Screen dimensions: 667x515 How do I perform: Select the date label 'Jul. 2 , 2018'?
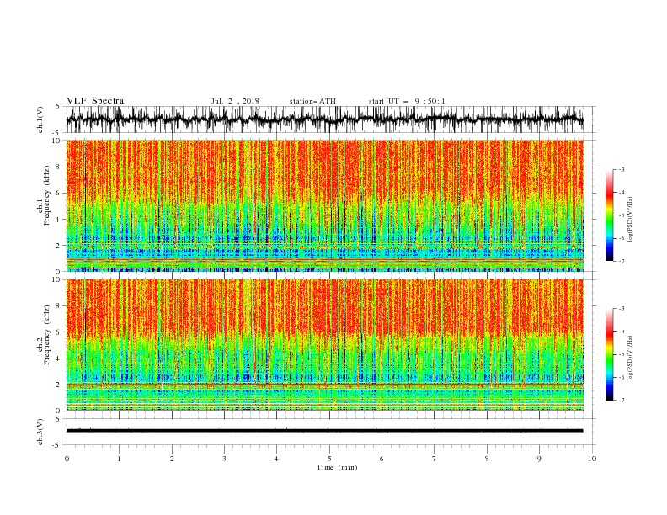click(235, 101)
